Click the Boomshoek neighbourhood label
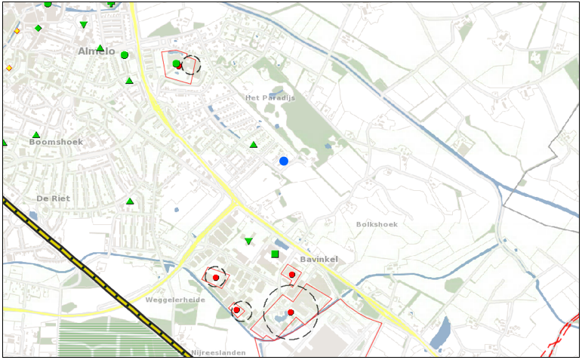582x360 pixels. tap(56, 142)
